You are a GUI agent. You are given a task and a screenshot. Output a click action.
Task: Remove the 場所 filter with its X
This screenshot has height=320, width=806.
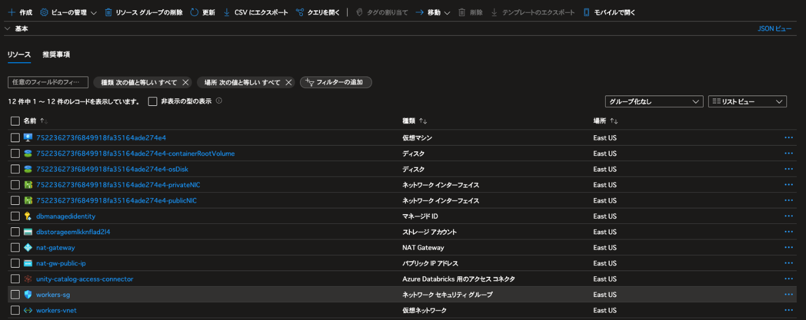(288, 82)
